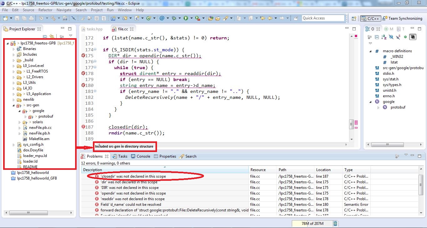Open the Debug button dropdown arrow
This screenshot has height=228, width=427.
click(x=180, y=18)
